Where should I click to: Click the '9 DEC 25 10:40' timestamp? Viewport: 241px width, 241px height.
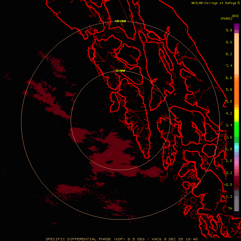coord(180,239)
